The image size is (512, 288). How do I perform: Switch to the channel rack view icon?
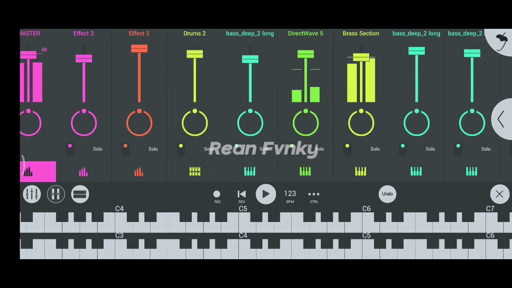56,194
